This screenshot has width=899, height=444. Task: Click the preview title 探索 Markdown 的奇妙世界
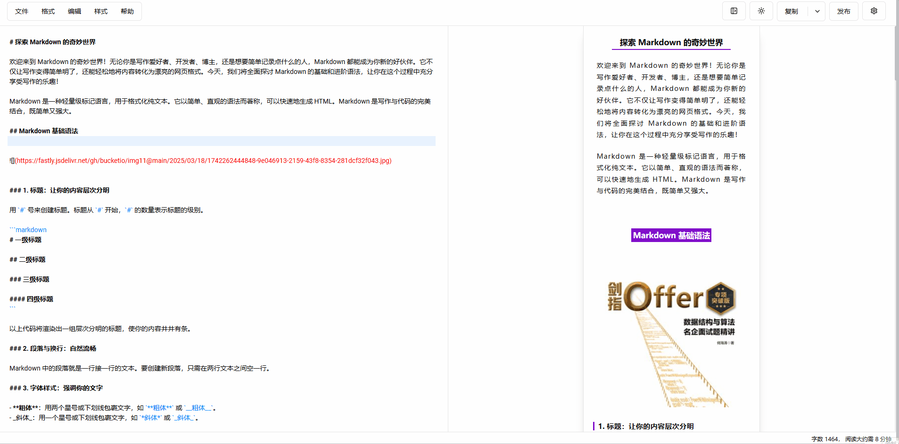click(x=670, y=42)
